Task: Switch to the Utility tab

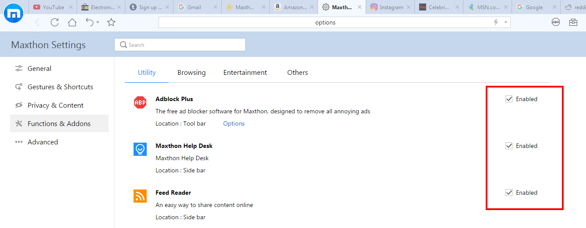Action: tap(147, 73)
